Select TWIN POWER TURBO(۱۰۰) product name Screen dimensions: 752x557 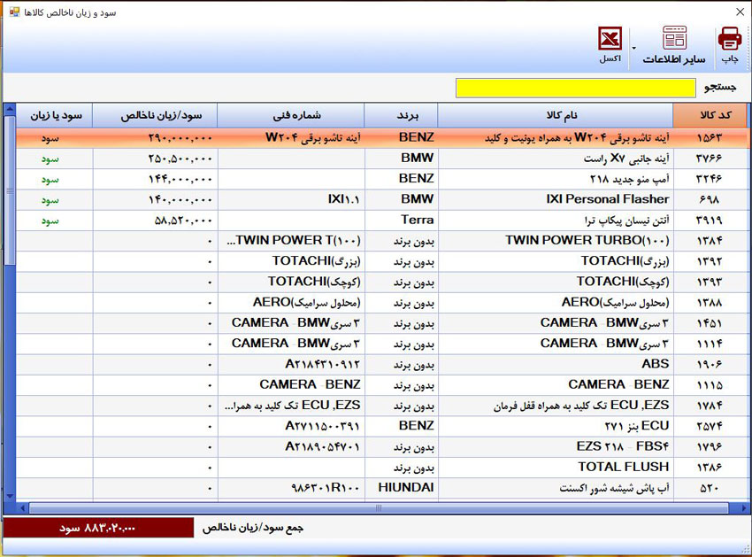587,240
